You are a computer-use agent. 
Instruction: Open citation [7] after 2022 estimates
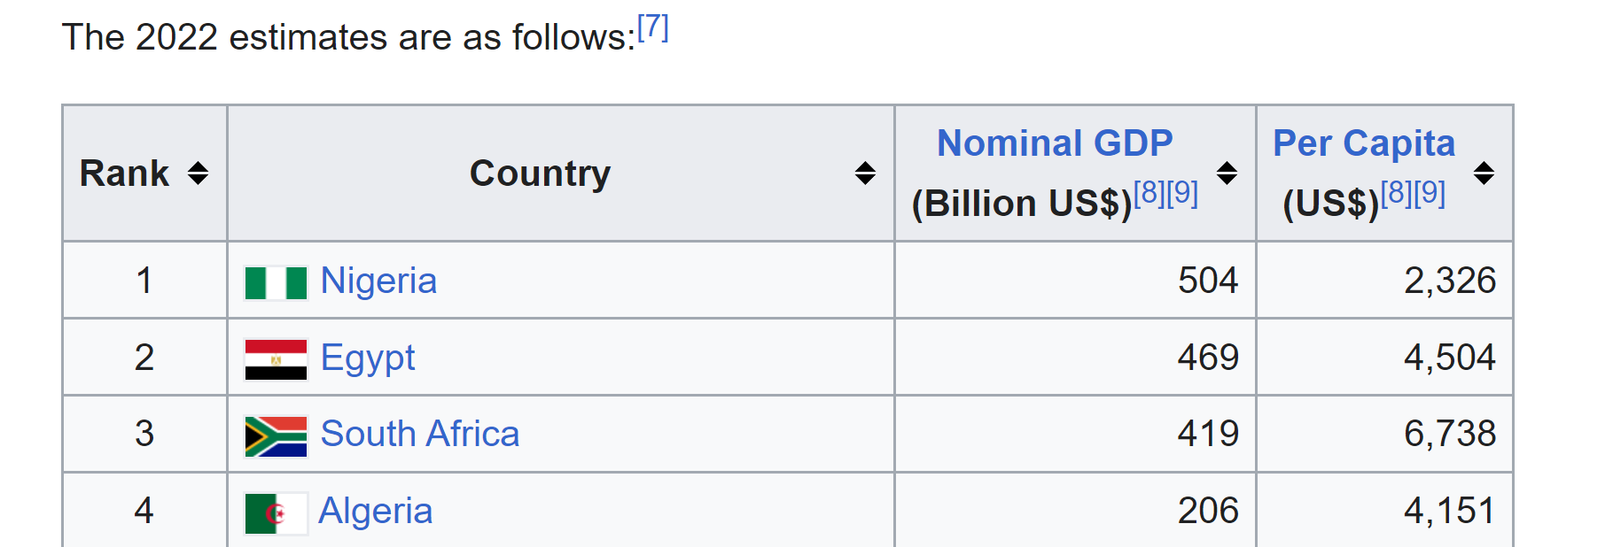[653, 27]
